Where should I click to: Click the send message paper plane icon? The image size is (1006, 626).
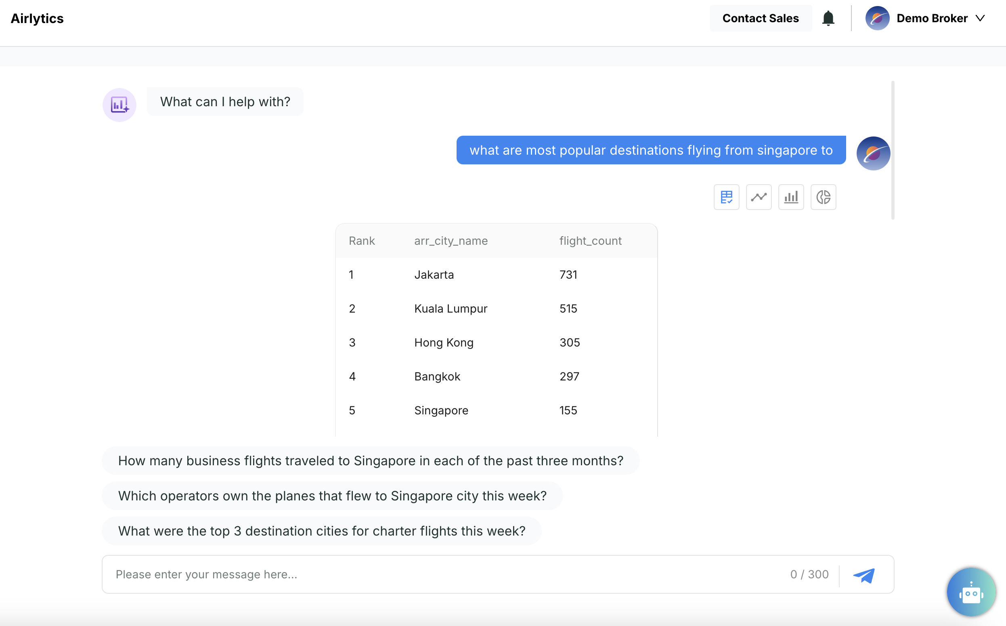[864, 575]
